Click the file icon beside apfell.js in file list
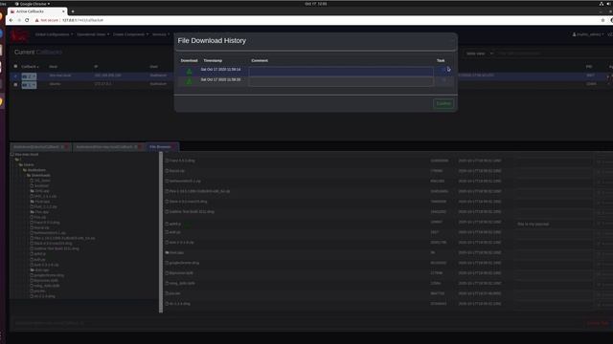 [167, 224]
